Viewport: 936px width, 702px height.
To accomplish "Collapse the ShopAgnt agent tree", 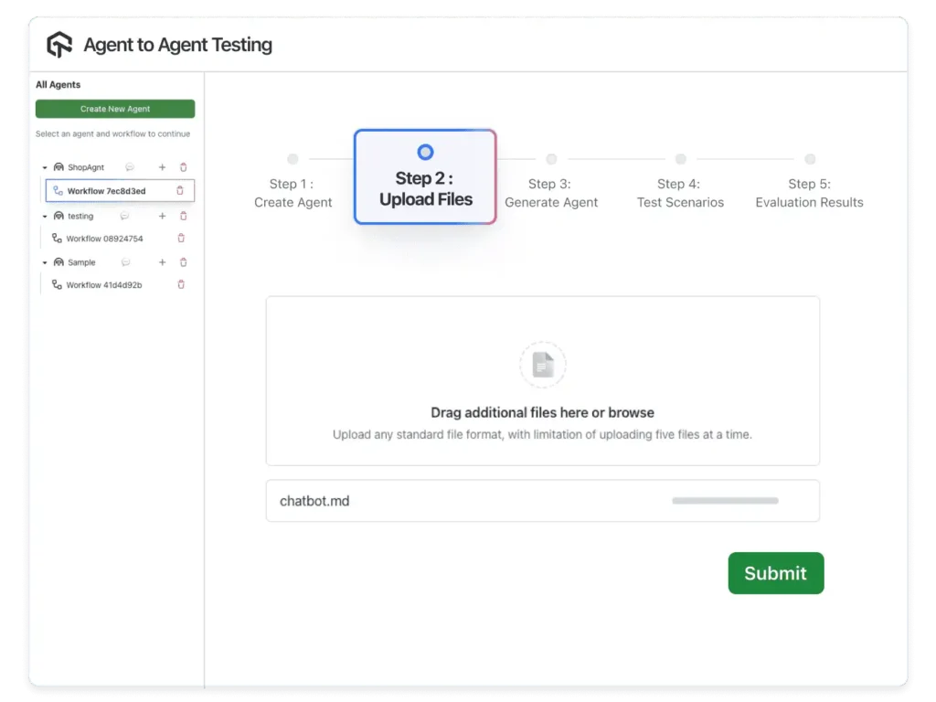I will [x=45, y=168].
